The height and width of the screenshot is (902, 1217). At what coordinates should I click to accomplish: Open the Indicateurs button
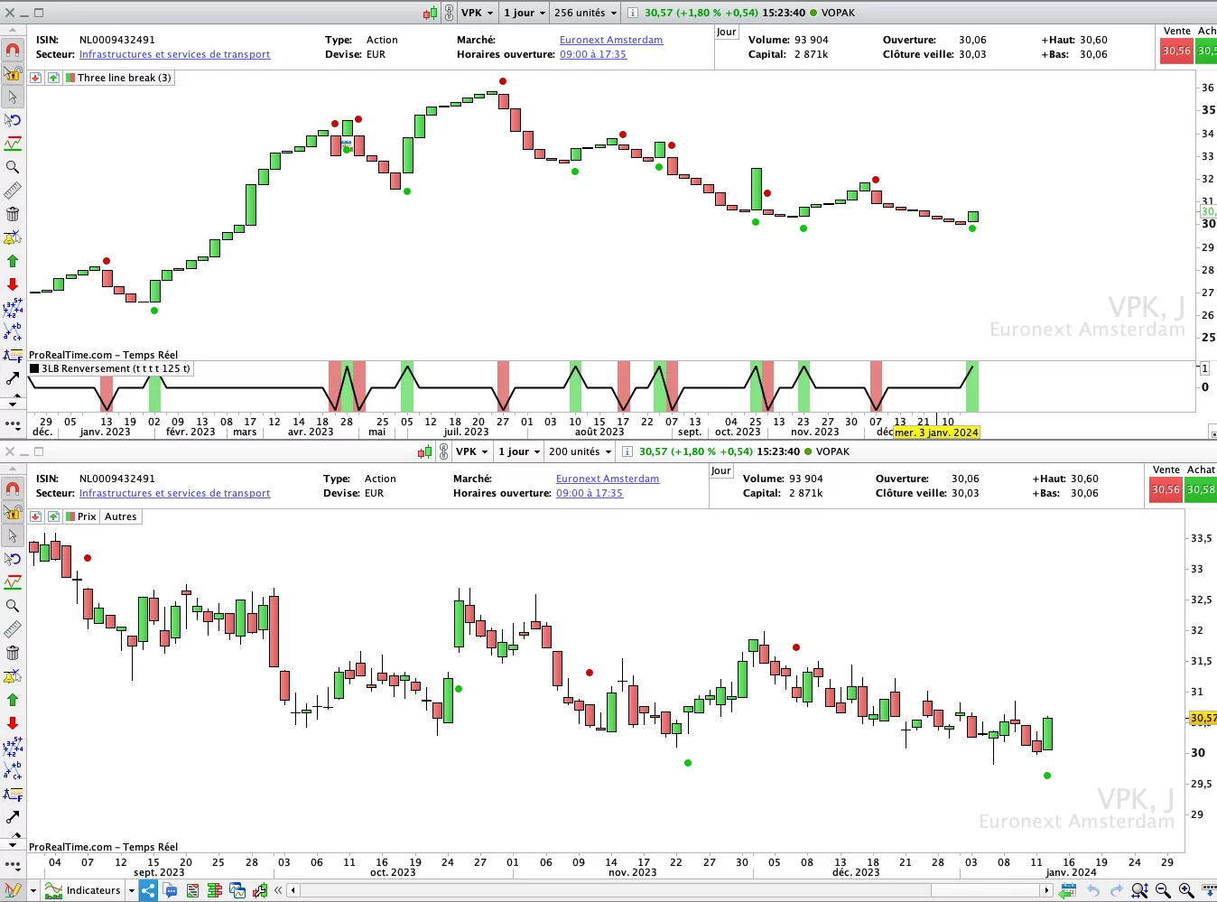point(93,890)
